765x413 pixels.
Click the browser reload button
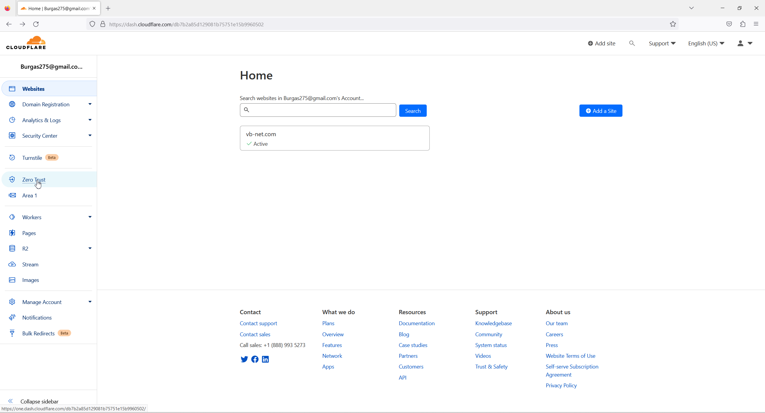[36, 24]
